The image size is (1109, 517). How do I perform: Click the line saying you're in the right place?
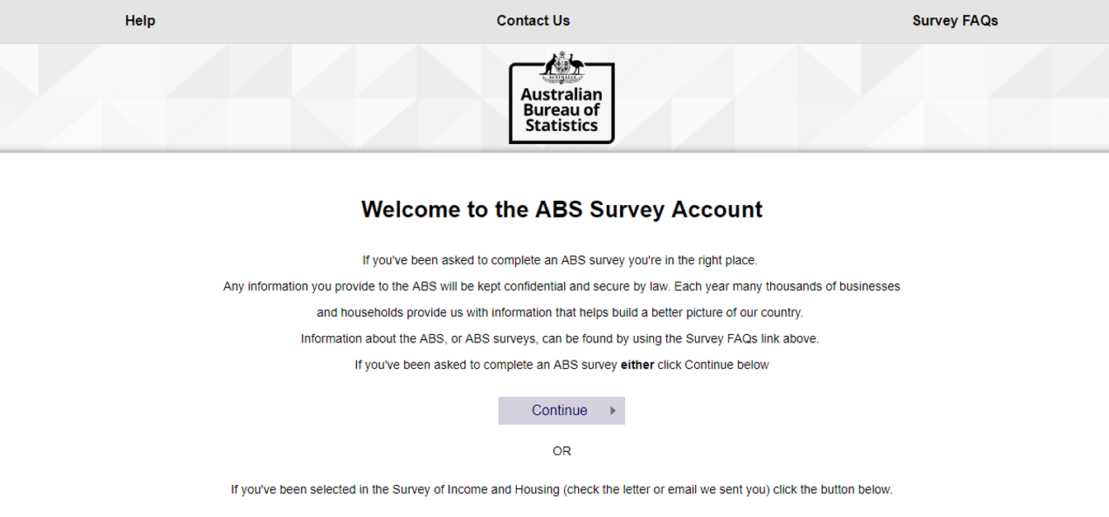(560, 260)
